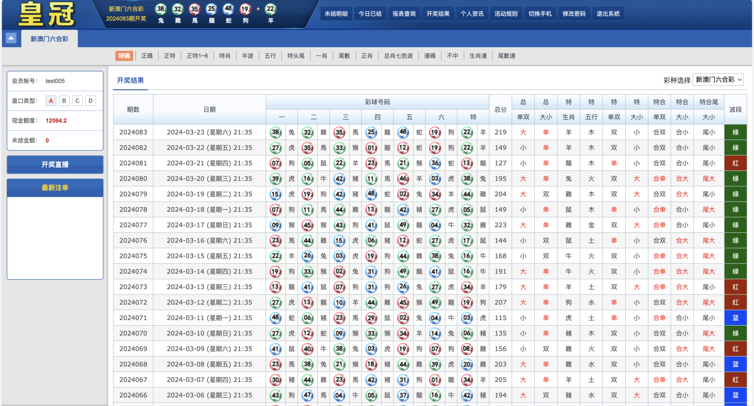
Task: Click special ball 08 in row 2024069
Action: (x=467, y=349)
